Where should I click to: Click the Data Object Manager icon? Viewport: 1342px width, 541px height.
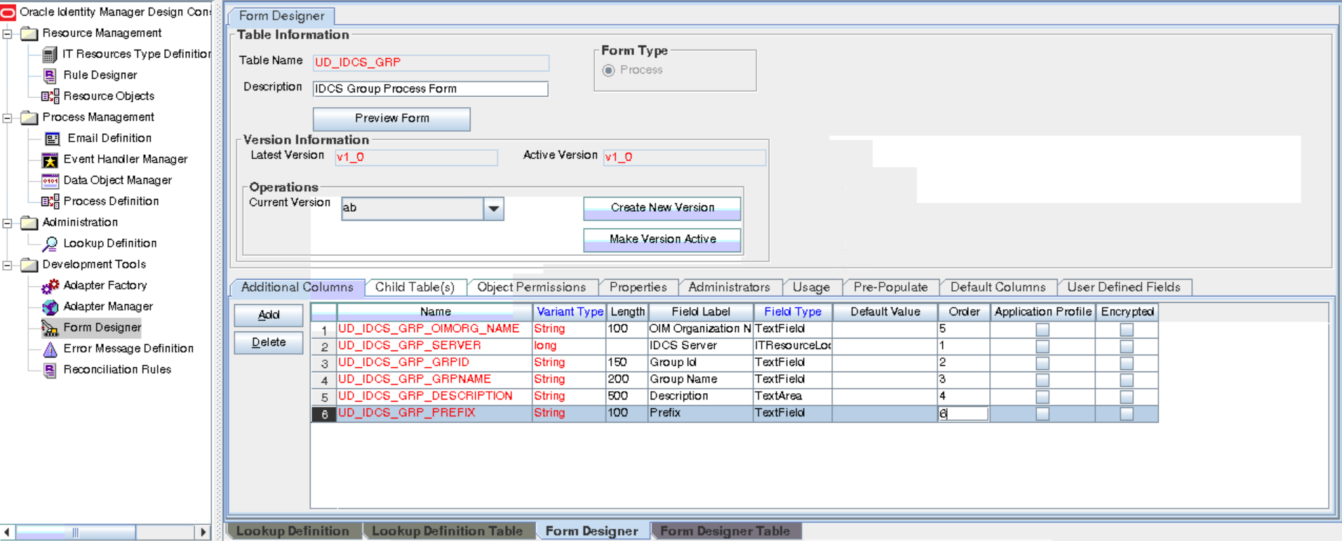pos(50,181)
